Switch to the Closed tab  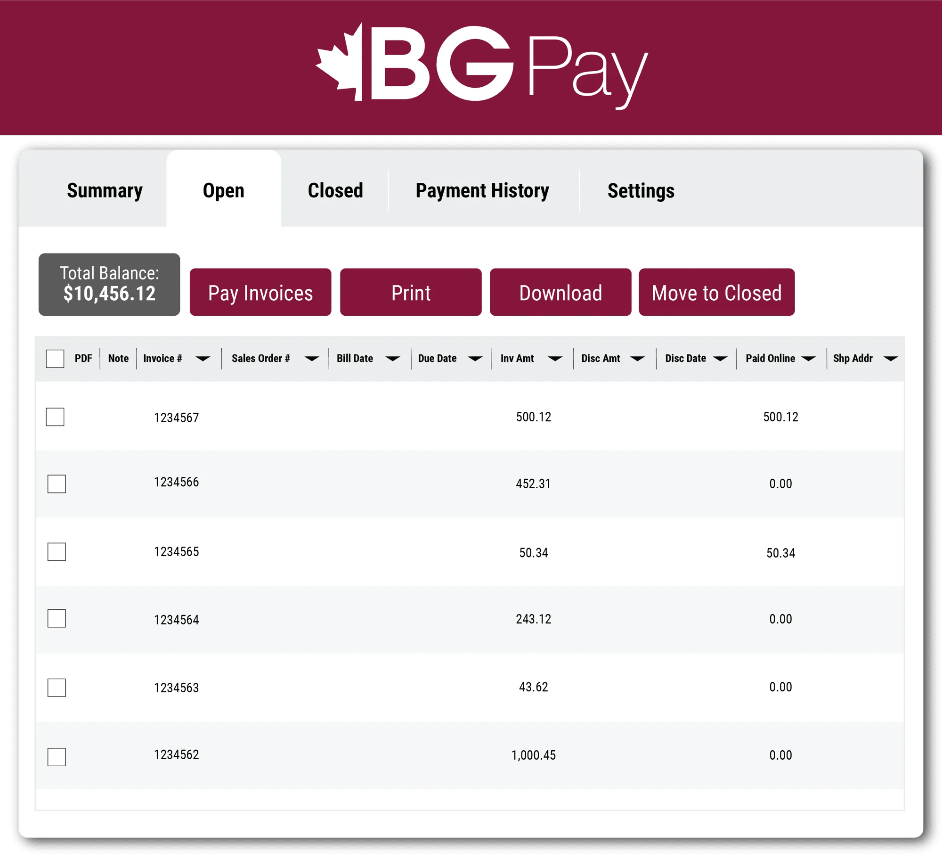(335, 190)
